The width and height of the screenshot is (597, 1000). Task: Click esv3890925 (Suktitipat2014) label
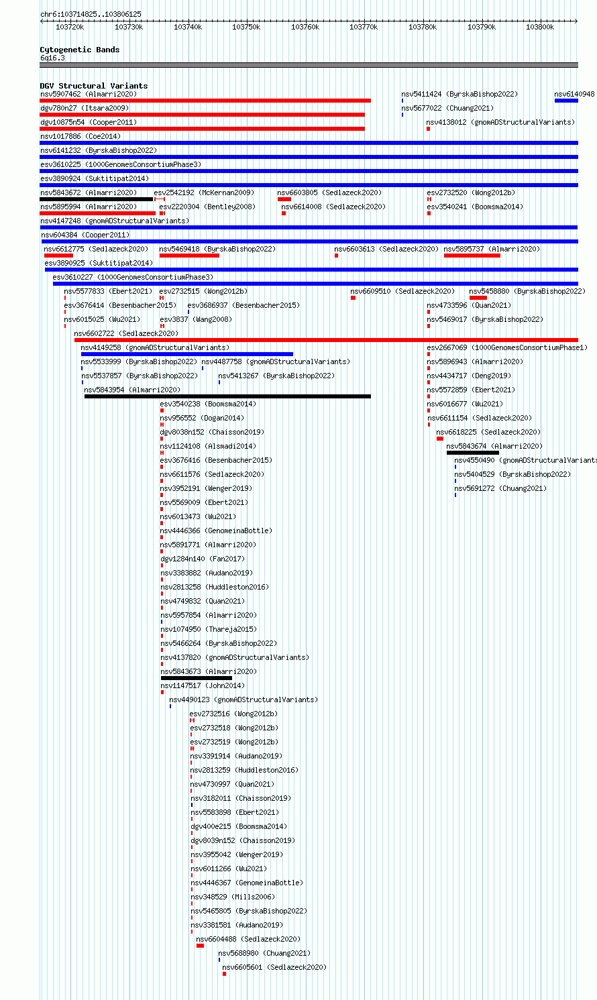(99, 264)
